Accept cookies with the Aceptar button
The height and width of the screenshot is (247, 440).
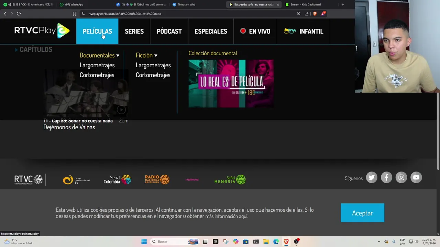pos(362,213)
